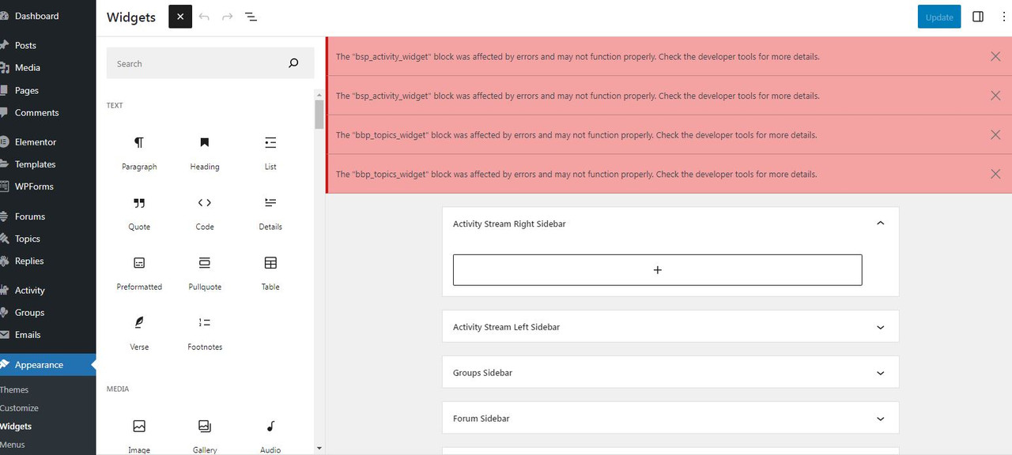This screenshot has width=1012, height=455.
Task: Click the inserter panel scrollbar thumb
Action: click(x=319, y=114)
